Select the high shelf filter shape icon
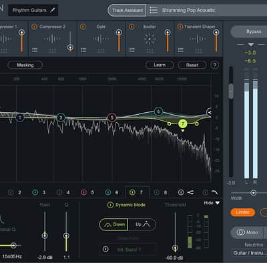The height and width of the screenshot is (267, 267). pos(191,192)
